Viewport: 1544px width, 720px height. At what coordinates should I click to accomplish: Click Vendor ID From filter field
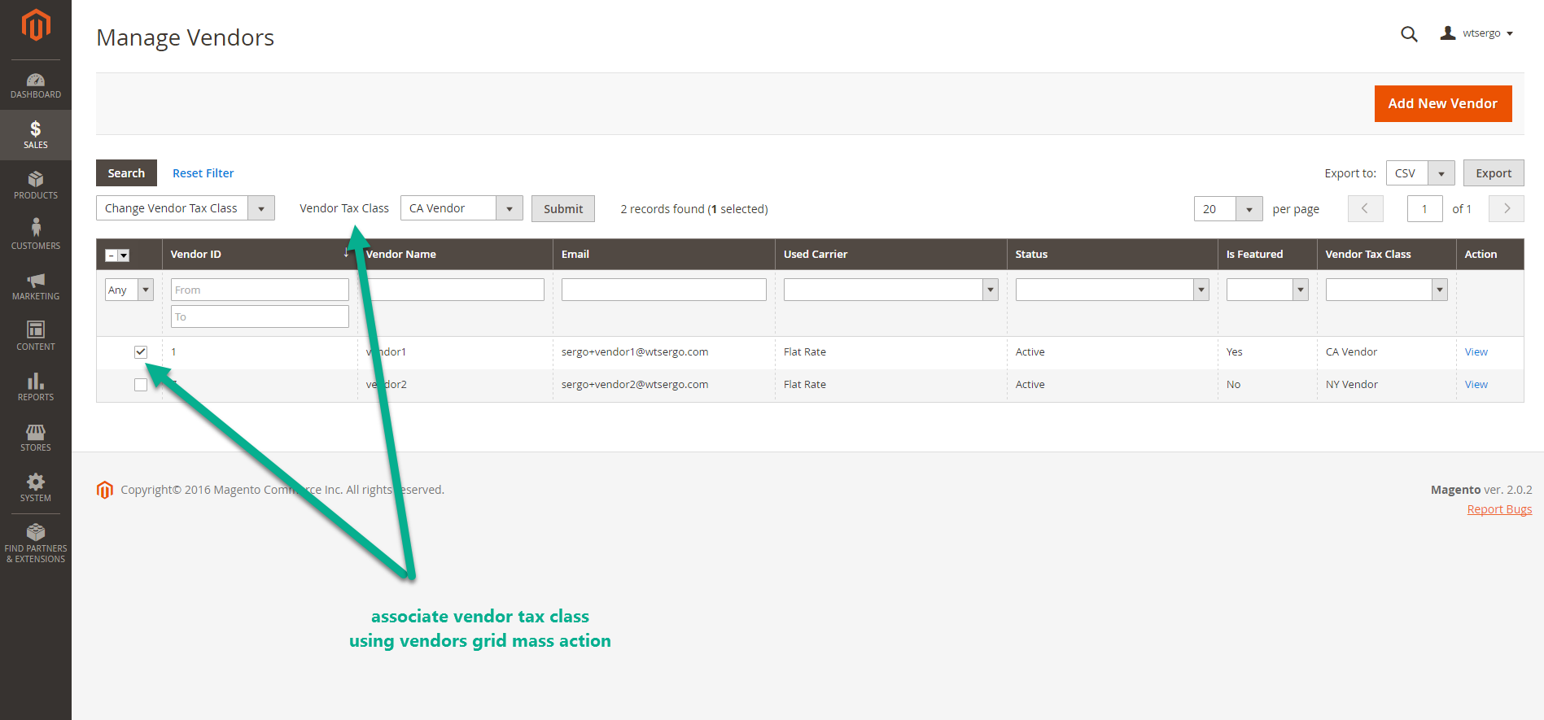pos(260,290)
